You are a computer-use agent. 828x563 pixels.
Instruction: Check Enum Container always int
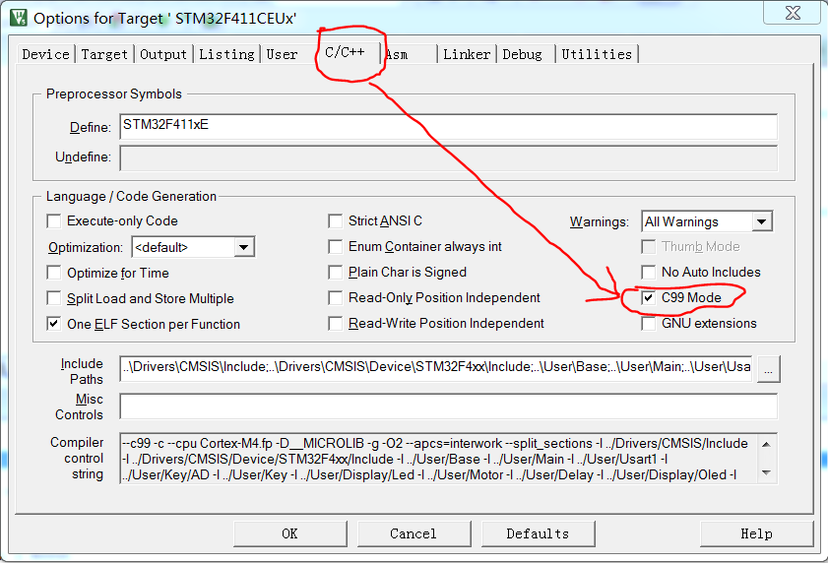coord(336,247)
